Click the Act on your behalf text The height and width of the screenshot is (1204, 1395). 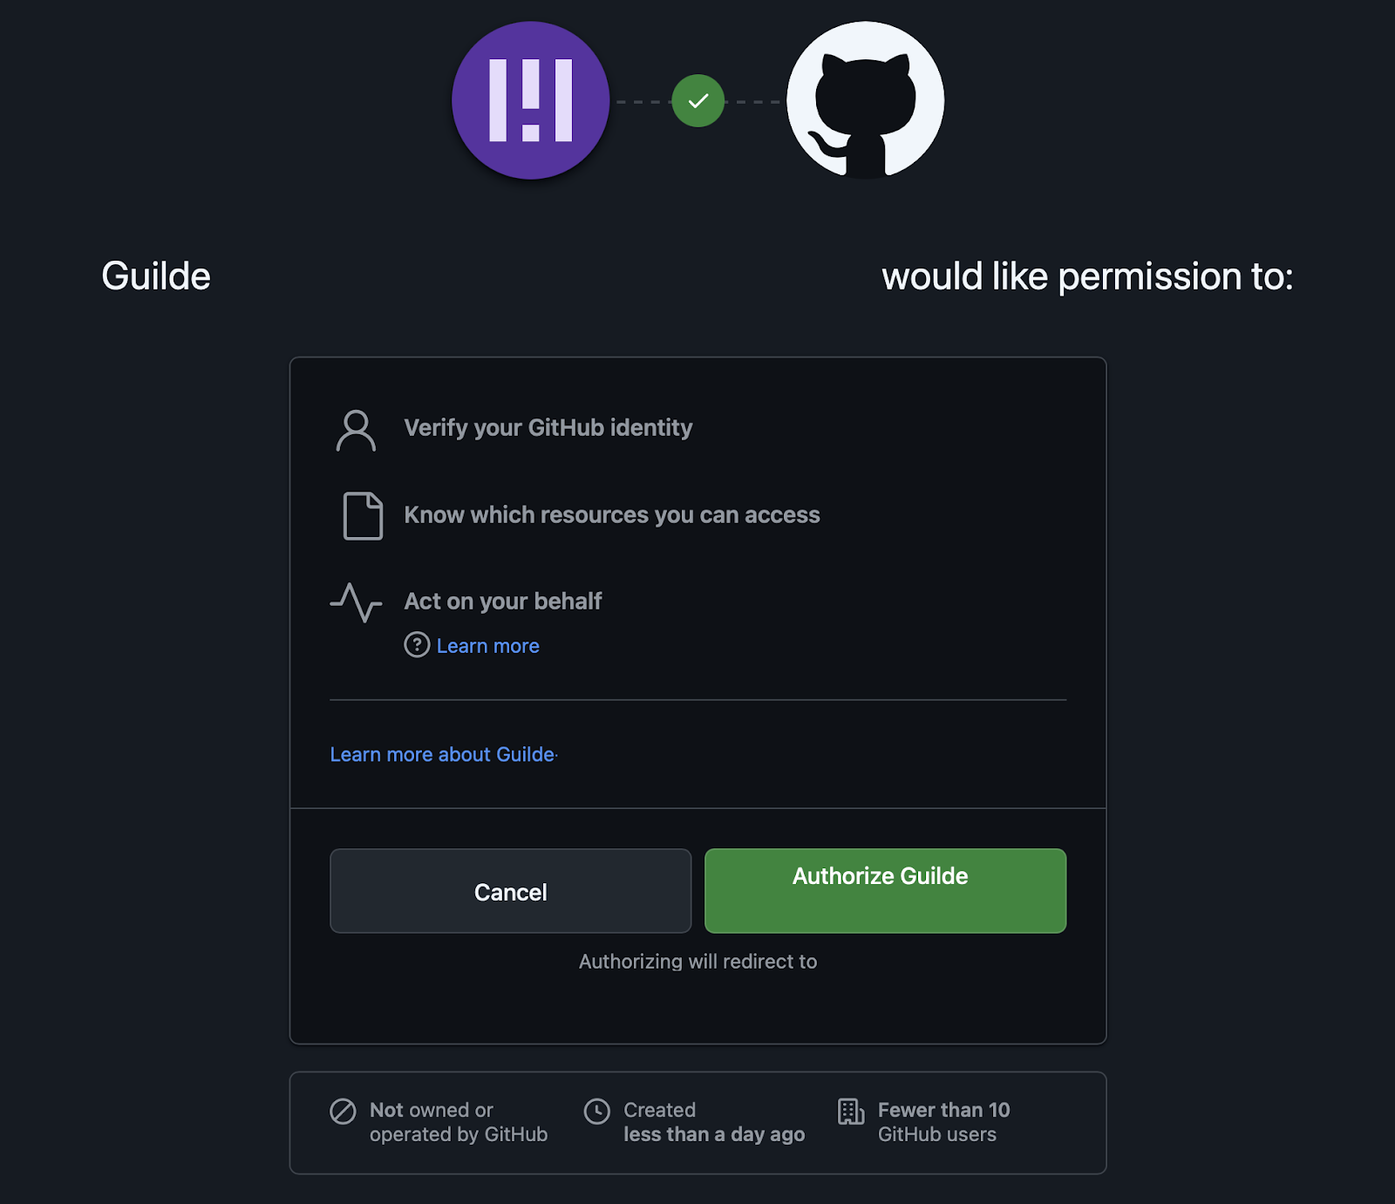click(x=503, y=602)
